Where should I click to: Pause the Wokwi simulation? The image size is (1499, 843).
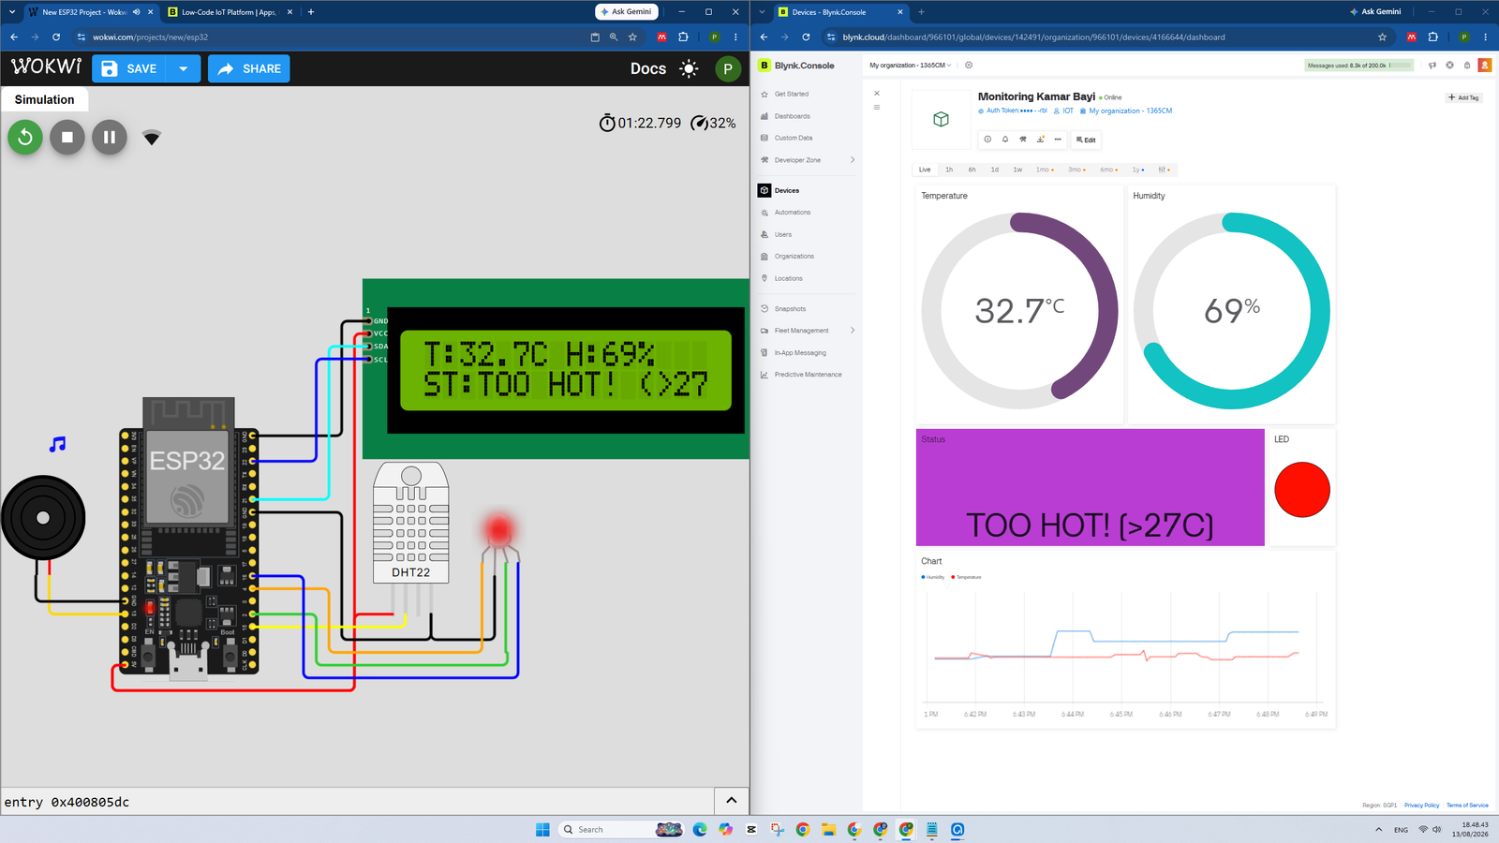110,138
